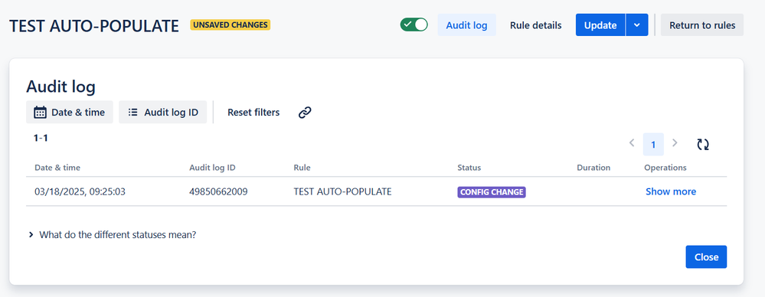Screen dimensions: 765x297
Task: Switch to the Audit log tab
Action: 467,24
